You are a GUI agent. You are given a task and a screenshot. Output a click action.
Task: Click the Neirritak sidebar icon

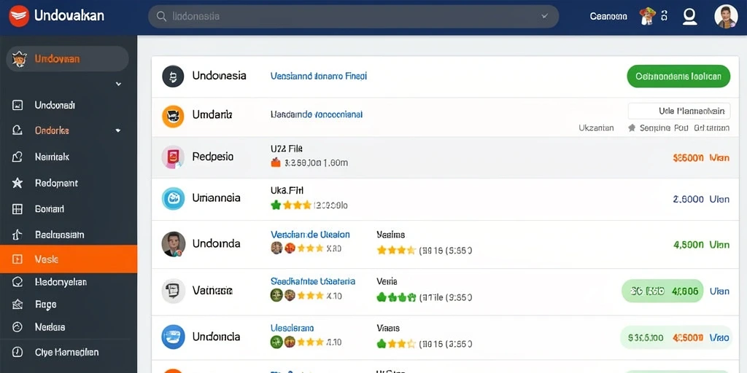coord(18,157)
